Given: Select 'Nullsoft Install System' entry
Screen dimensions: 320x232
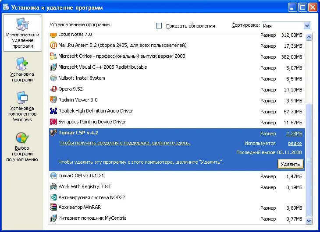Looking at the screenshot, I should pyautogui.click(x=177, y=78).
